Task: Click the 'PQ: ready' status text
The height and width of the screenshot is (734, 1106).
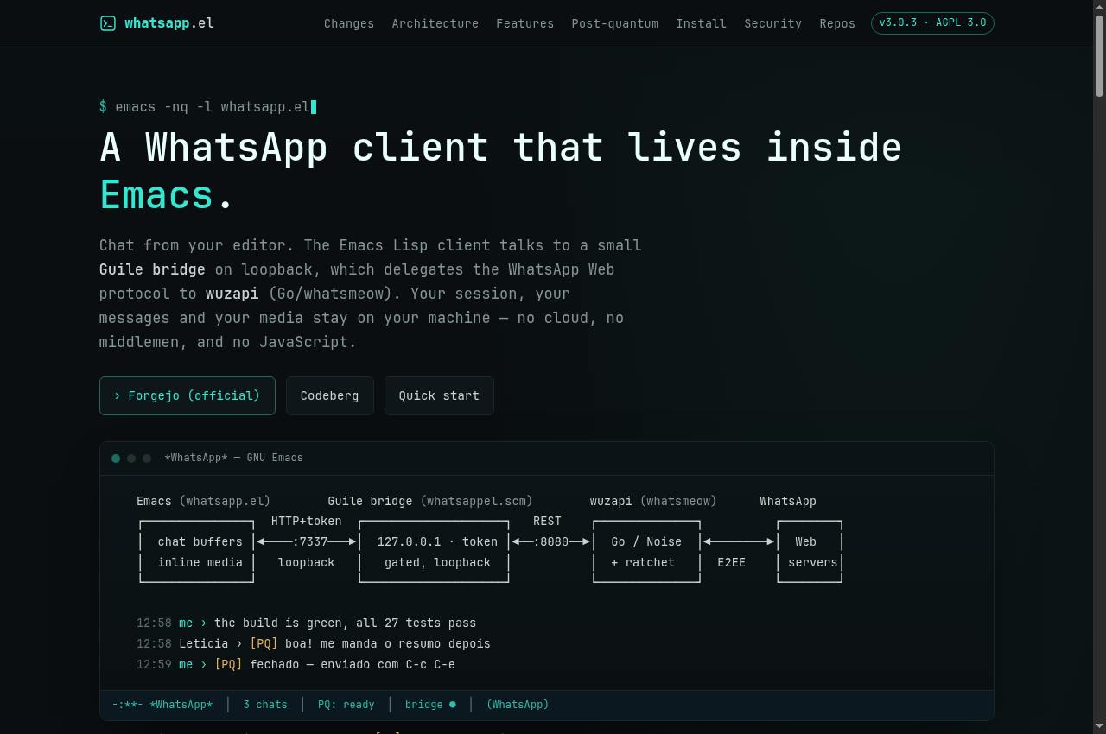Action: coord(346,705)
